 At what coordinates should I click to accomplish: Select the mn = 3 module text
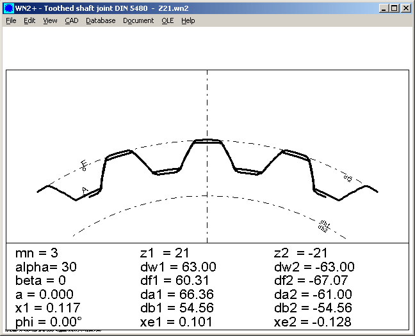[37, 254]
